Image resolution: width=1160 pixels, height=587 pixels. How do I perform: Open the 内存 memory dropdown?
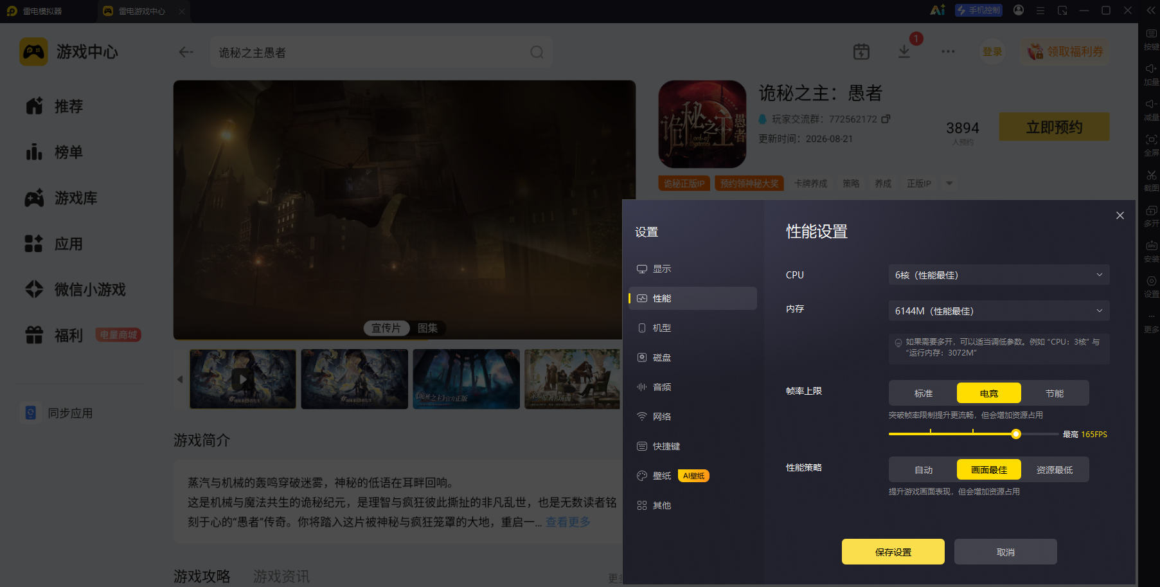(x=999, y=311)
